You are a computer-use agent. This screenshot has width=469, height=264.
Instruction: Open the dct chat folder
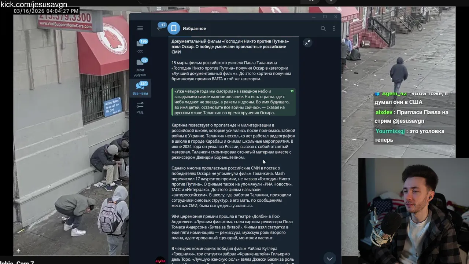coord(140,46)
